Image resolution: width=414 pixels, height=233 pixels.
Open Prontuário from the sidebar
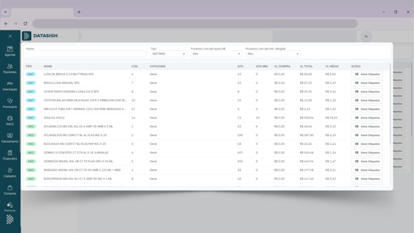(10, 103)
